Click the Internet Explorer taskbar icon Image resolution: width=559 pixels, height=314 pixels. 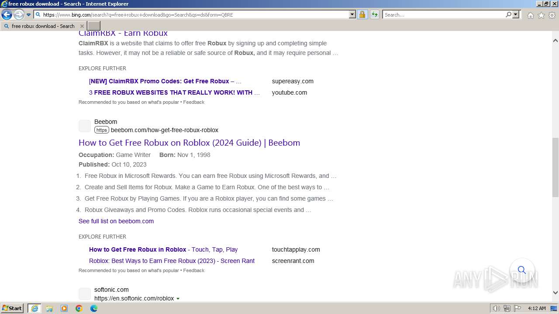35,308
